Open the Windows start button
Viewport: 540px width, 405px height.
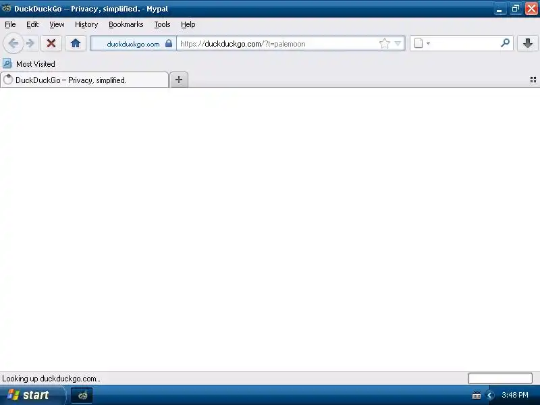[x=32, y=395]
